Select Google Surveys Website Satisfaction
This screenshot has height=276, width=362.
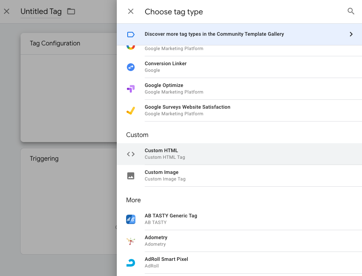point(239,110)
